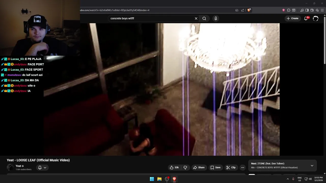Click the Brave browser taskbar icon
326x183 pixels.
click(x=174, y=179)
